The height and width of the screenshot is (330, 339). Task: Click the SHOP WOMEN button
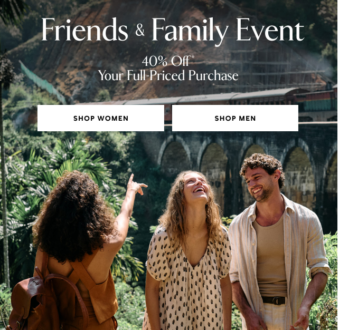coord(101,118)
